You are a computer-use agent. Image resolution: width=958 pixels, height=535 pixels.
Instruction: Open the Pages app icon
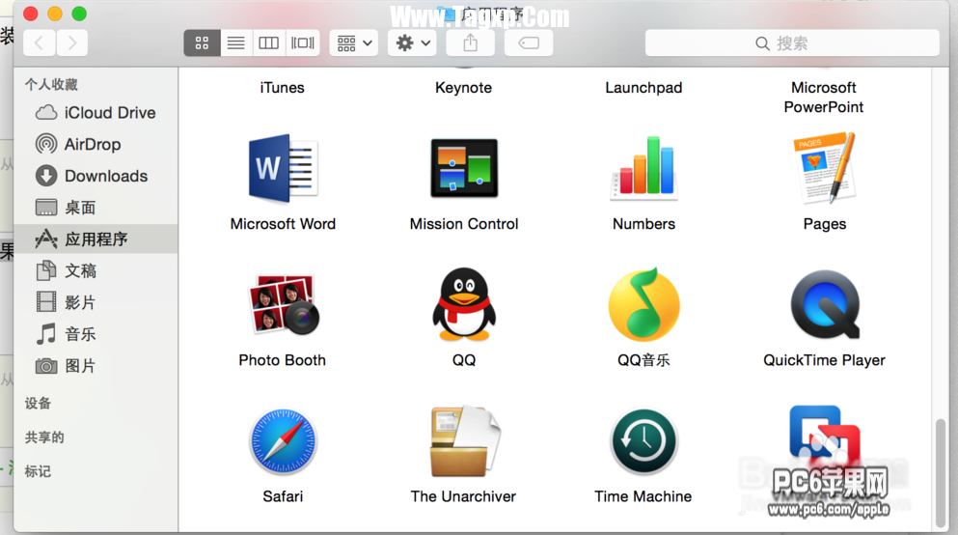825,167
